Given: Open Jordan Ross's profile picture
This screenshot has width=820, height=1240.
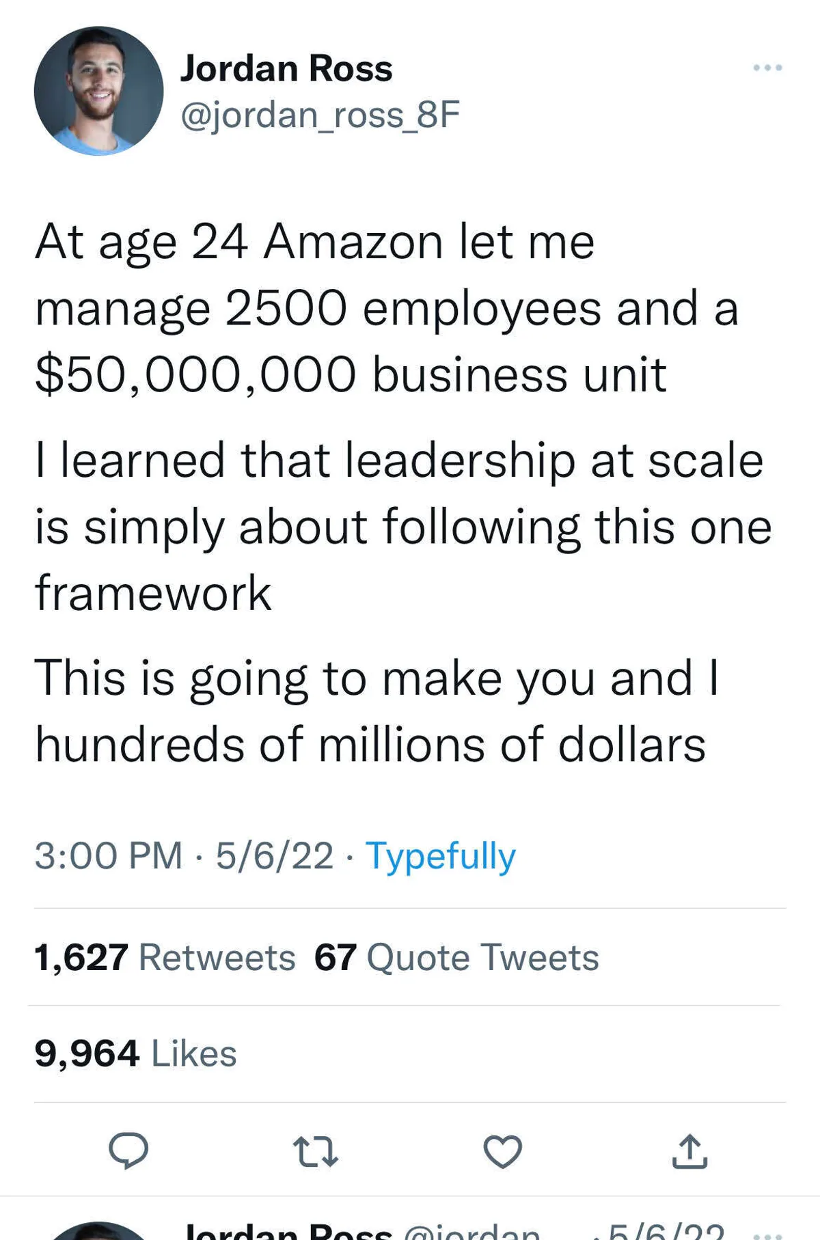Looking at the screenshot, I should click(x=98, y=91).
